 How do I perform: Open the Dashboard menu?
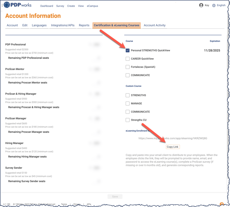click(x=47, y=6)
